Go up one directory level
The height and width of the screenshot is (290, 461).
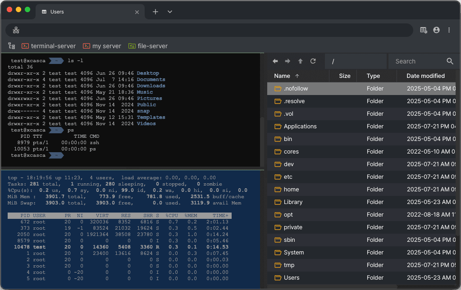[x=300, y=61]
